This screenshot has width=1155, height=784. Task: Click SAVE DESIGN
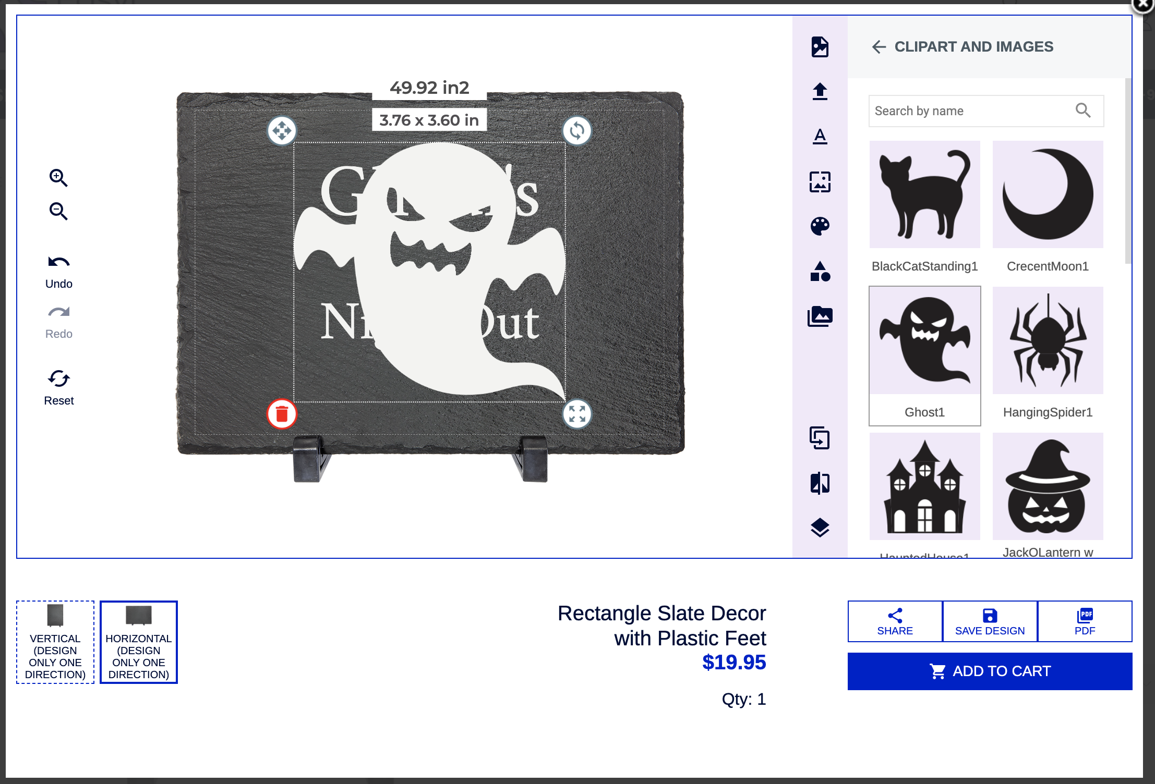(x=989, y=621)
